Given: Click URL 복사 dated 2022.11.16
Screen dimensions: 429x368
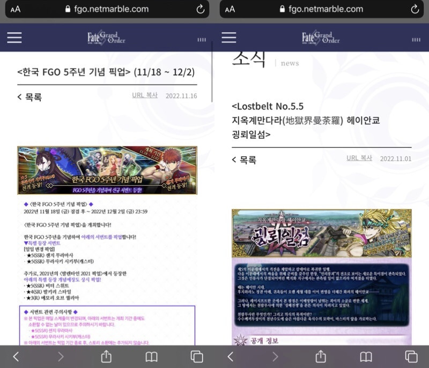Looking at the screenshot, I should [145, 95].
